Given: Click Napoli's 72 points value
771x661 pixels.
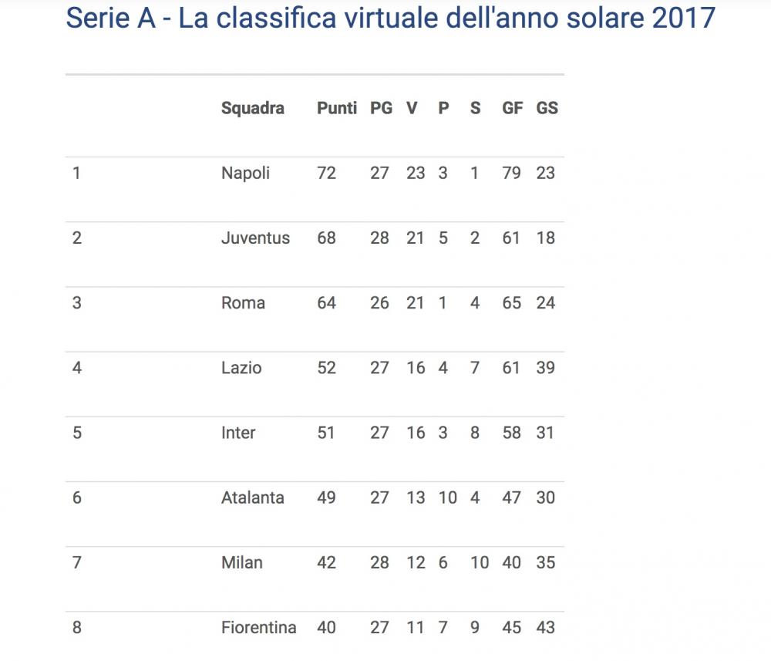Looking at the screenshot, I should pyautogui.click(x=326, y=174).
